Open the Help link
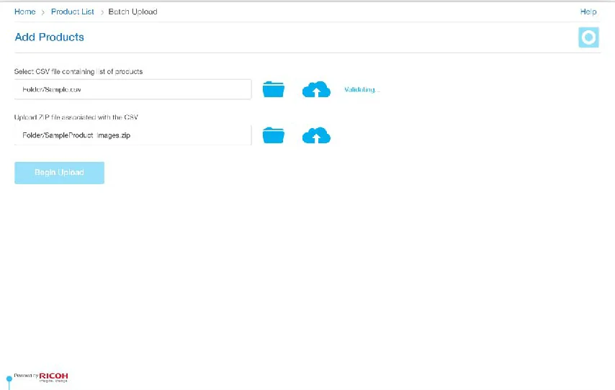 pyautogui.click(x=588, y=12)
